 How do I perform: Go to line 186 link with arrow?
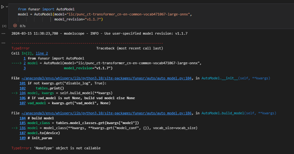[x=22, y=128]
